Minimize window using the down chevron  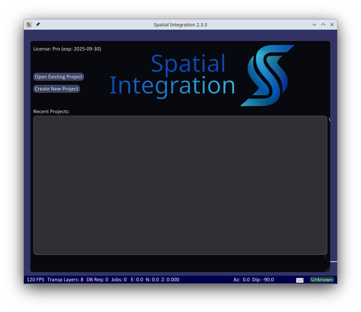314,25
